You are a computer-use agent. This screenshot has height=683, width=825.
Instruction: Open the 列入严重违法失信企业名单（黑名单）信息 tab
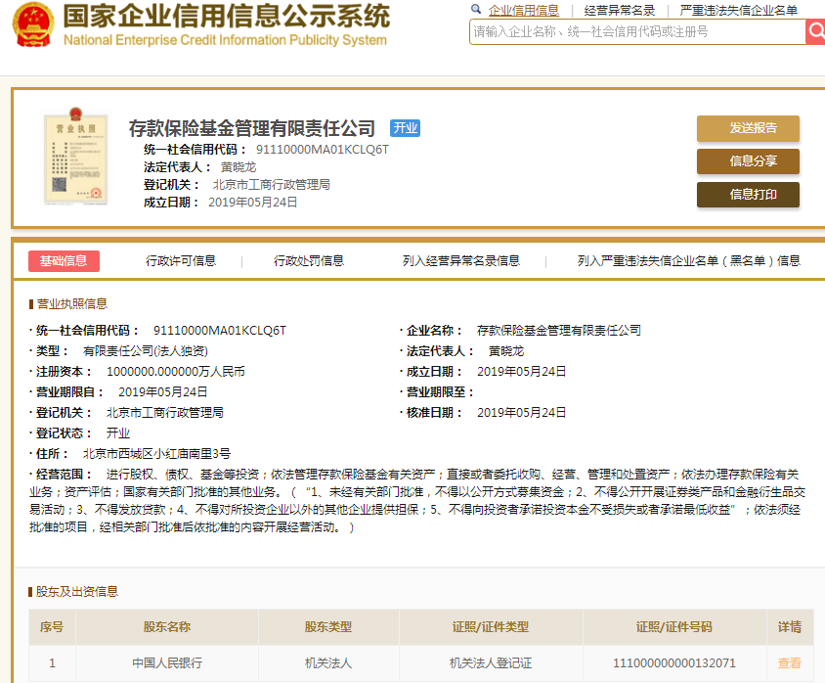click(689, 261)
